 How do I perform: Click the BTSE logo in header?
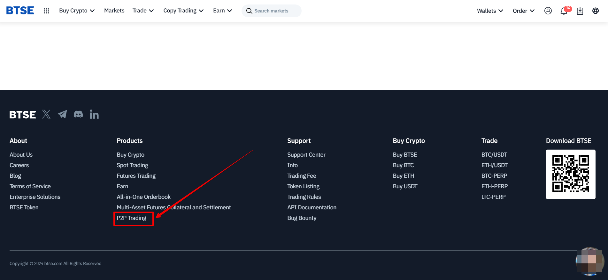[x=20, y=11]
